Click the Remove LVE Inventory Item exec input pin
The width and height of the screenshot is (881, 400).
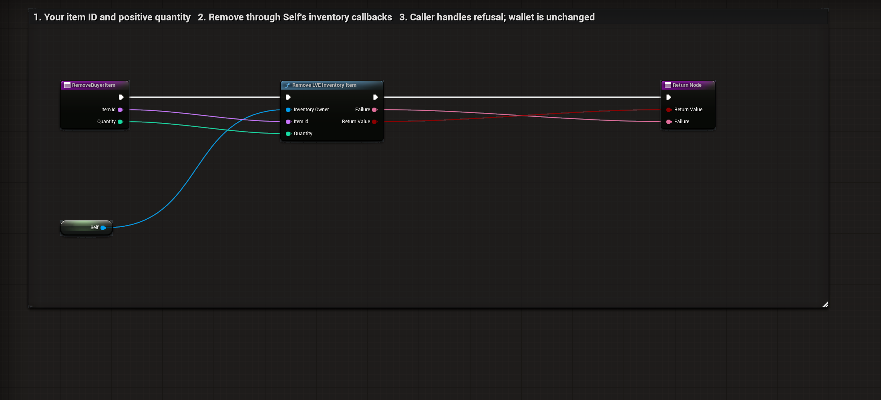(x=288, y=97)
